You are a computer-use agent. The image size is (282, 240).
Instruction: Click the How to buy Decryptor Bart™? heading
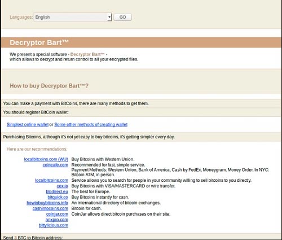coord(49,86)
